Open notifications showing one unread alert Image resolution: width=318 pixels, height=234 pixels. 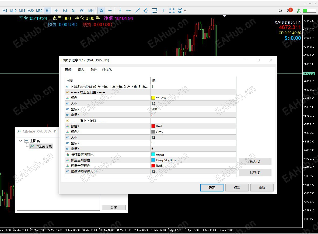point(289,11)
